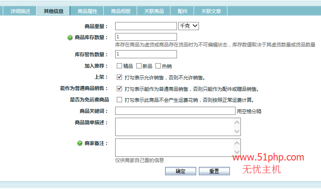
Task: Switch to the 详细描述 tab
Action: [20, 11]
